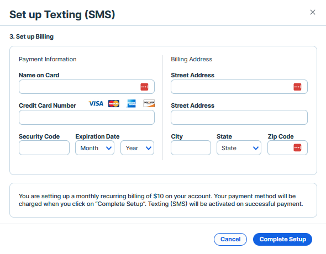The height and width of the screenshot is (254, 326).
Task: Focus the City input field
Action: coord(191,147)
